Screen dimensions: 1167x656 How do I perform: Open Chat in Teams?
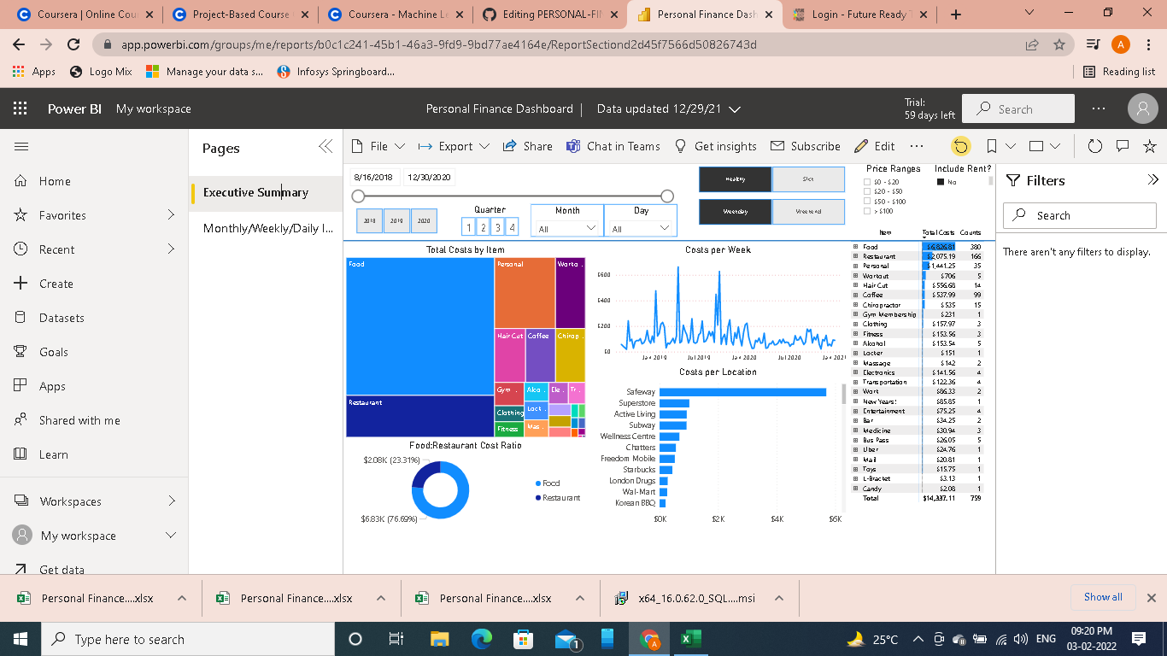click(613, 146)
